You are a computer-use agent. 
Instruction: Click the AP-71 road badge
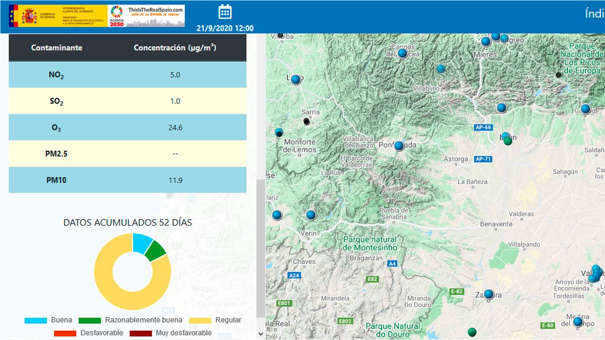point(483,159)
